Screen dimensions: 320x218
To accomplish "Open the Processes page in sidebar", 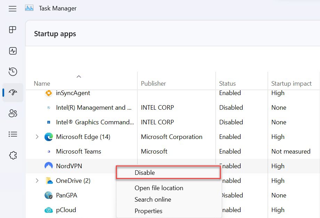I will (x=13, y=30).
